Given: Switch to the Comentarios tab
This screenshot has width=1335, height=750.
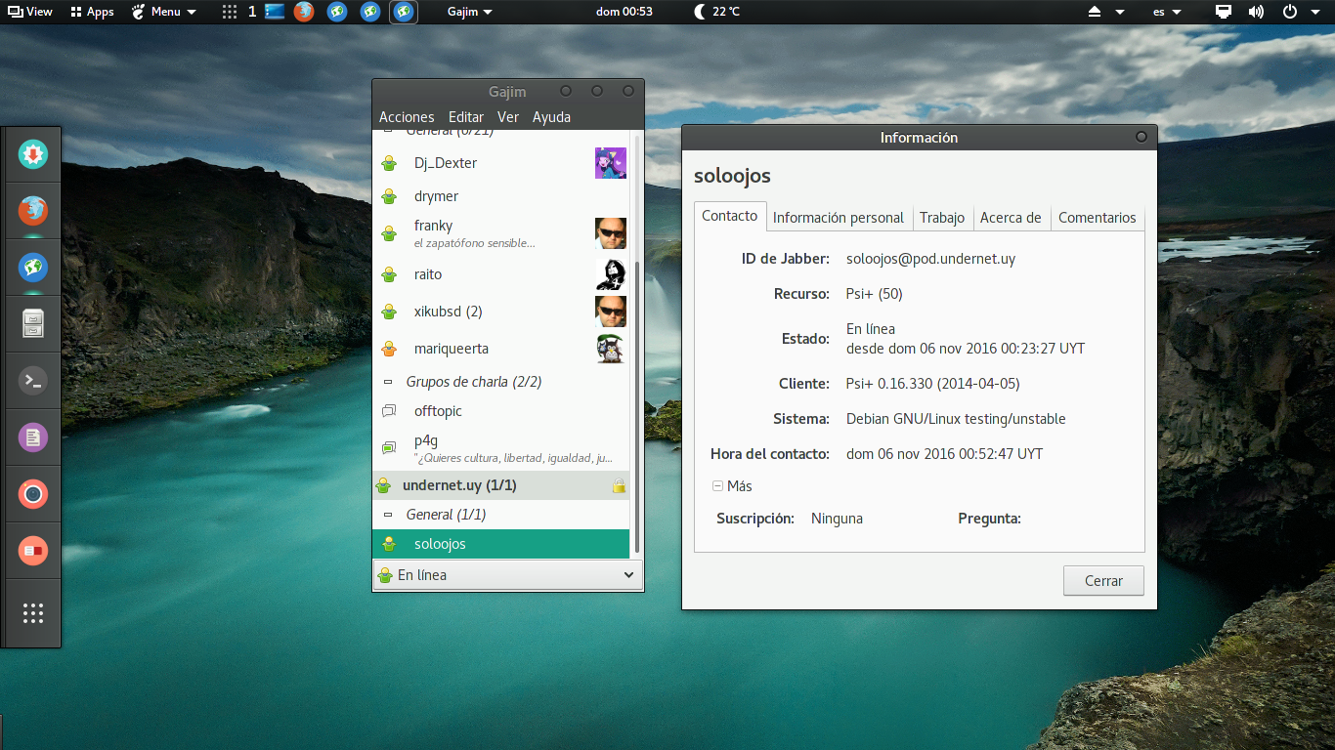Looking at the screenshot, I should 1097,218.
